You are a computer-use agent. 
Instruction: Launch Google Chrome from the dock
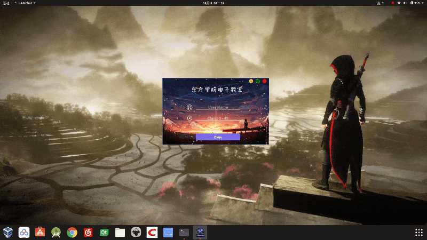(72, 233)
